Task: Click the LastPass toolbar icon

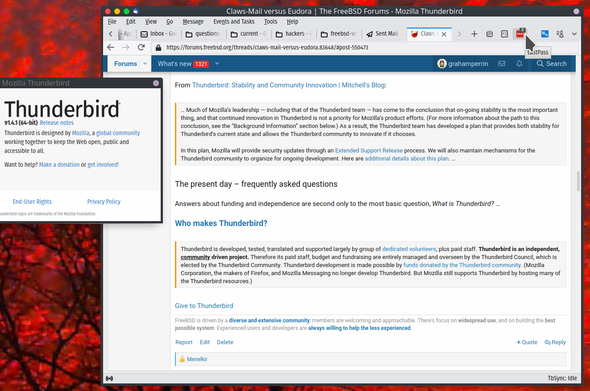Action: (x=519, y=34)
